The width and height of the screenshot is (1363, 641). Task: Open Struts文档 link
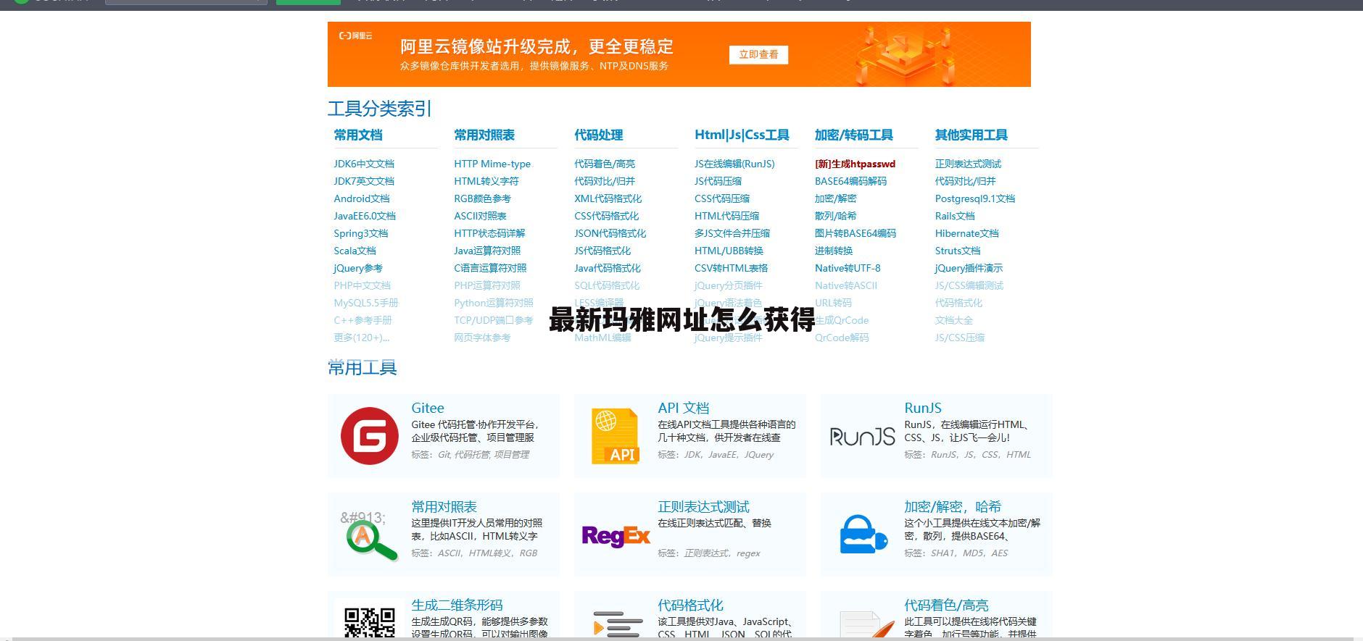point(958,251)
